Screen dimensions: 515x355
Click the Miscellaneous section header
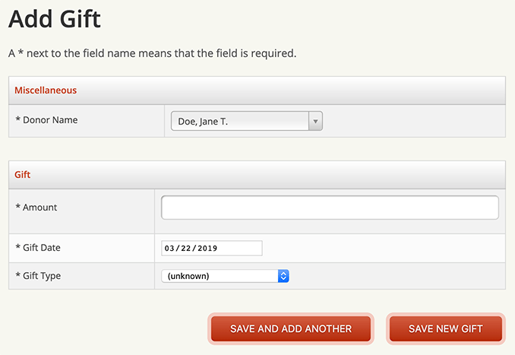pos(46,90)
